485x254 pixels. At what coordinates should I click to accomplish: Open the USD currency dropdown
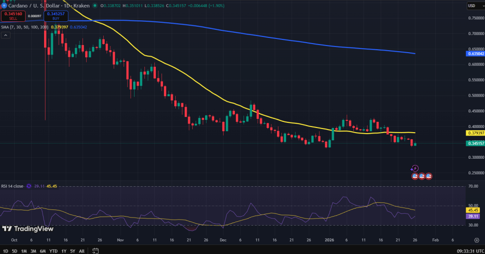click(x=476, y=6)
